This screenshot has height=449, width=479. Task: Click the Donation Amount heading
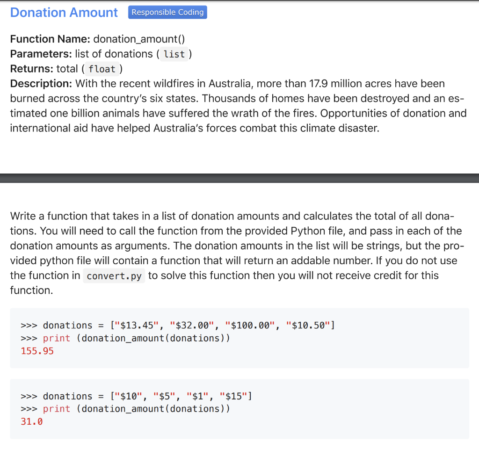pos(64,12)
